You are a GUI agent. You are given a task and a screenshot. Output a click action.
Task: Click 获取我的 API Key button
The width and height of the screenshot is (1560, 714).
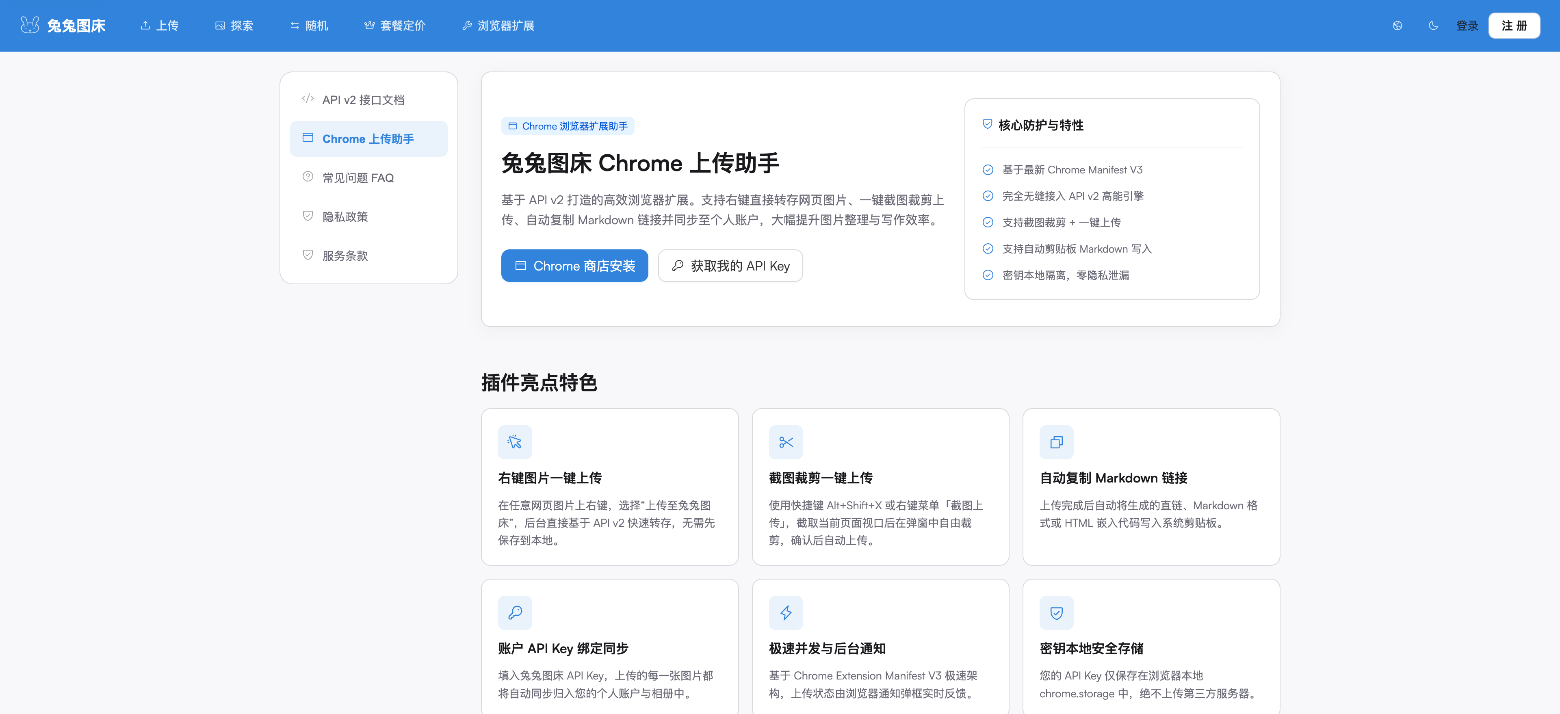pos(730,266)
